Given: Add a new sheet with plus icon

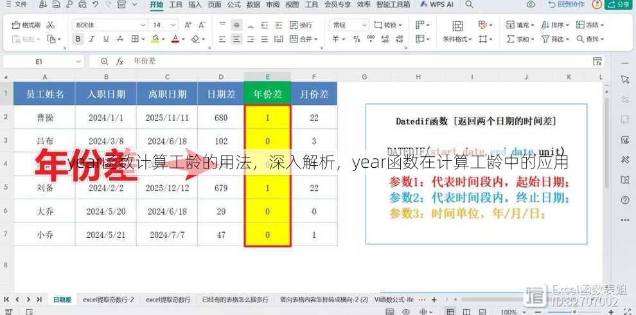Looking at the screenshot, I should click(x=434, y=300).
